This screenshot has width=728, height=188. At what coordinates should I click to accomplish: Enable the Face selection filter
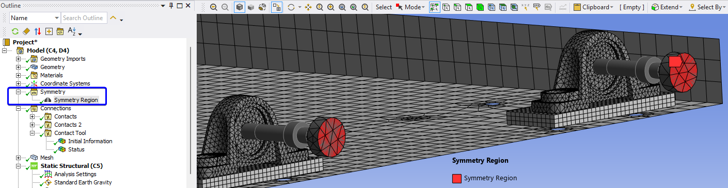468,7
